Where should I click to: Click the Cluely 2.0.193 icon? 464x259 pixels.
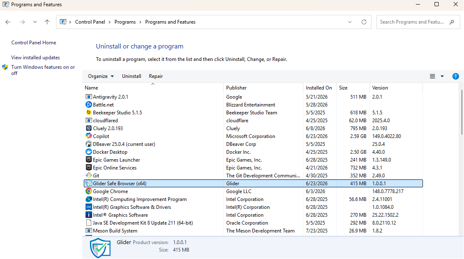(88, 128)
